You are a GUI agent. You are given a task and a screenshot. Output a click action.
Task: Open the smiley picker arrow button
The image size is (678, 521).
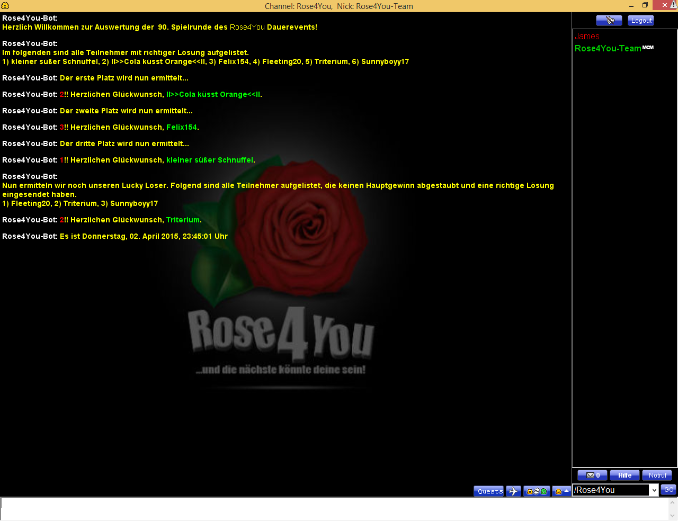tap(561, 491)
